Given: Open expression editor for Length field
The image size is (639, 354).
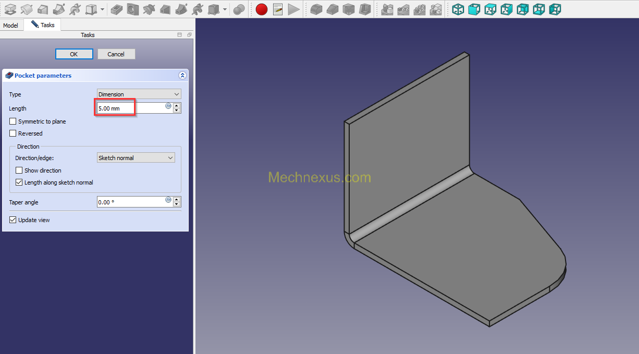Looking at the screenshot, I should coord(168,106).
